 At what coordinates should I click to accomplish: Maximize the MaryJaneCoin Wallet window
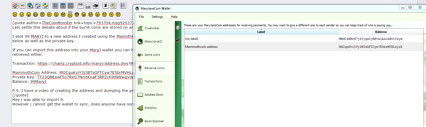pyautogui.click(x=410, y=7)
